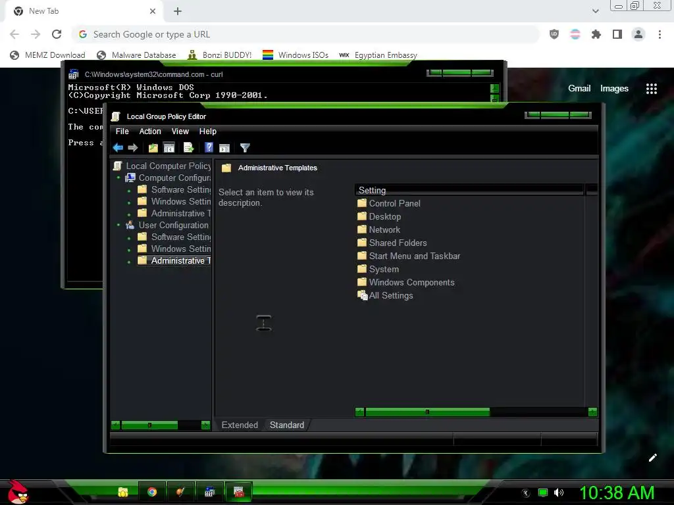
Task: Expand or collapse Computer Configuration node
Action: click(x=118, y=178)
